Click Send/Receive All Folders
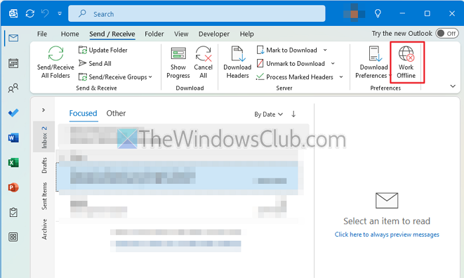The height and width of the screenshot is (278, 464). click(56, 62)
